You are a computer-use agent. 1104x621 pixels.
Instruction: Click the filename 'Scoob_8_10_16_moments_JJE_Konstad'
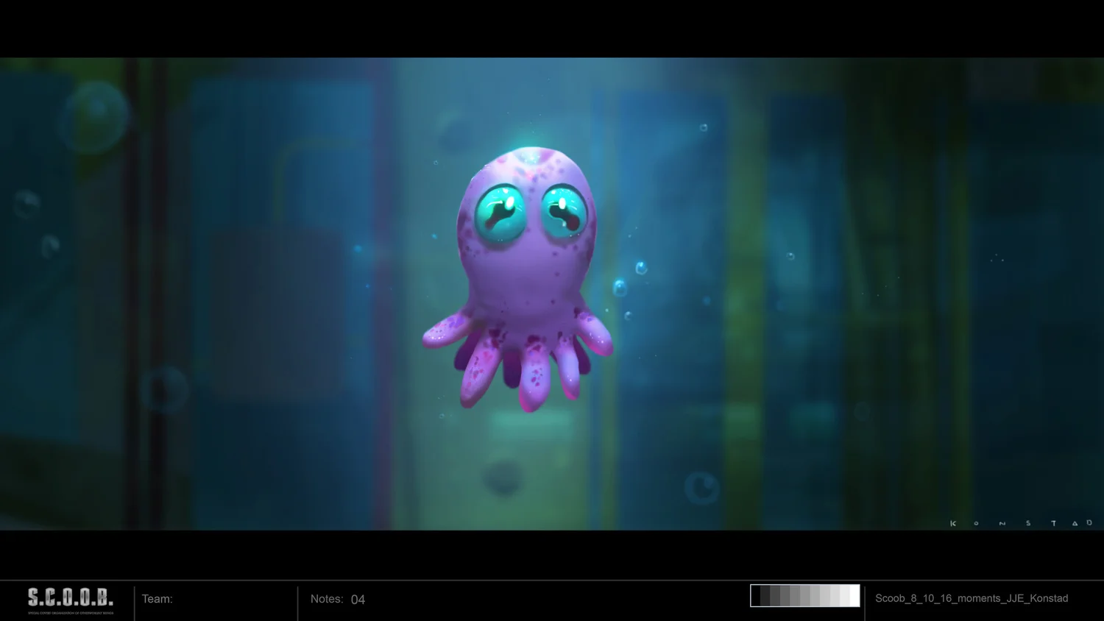pyautogui.click(x=972, y=598)
